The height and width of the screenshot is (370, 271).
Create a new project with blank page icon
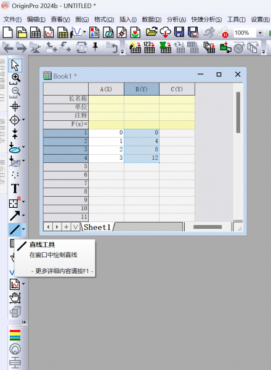(x=8, y=33)
